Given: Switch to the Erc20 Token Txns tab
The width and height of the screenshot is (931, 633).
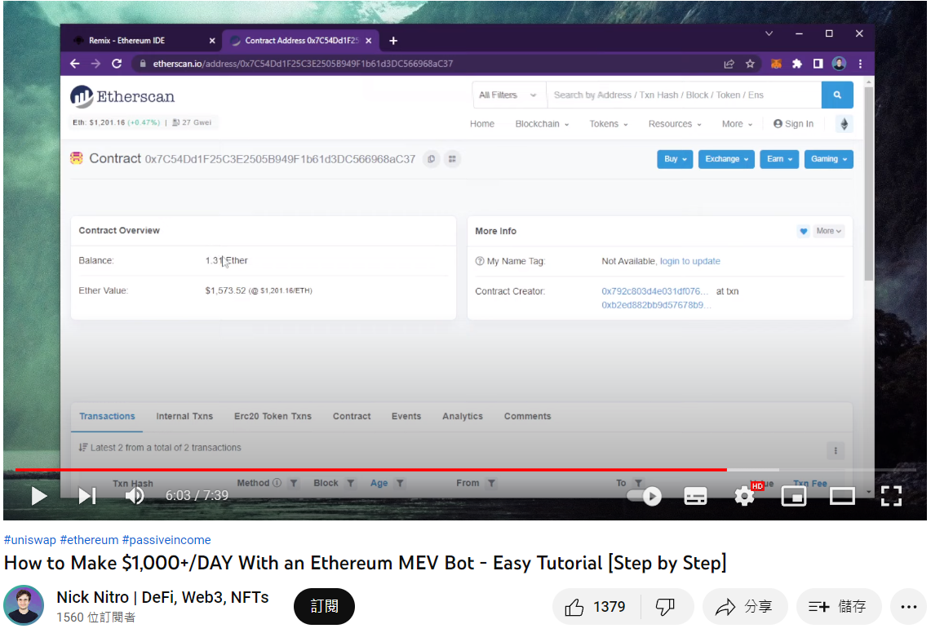Looking at the screenshot, I should tap(273, 416).
